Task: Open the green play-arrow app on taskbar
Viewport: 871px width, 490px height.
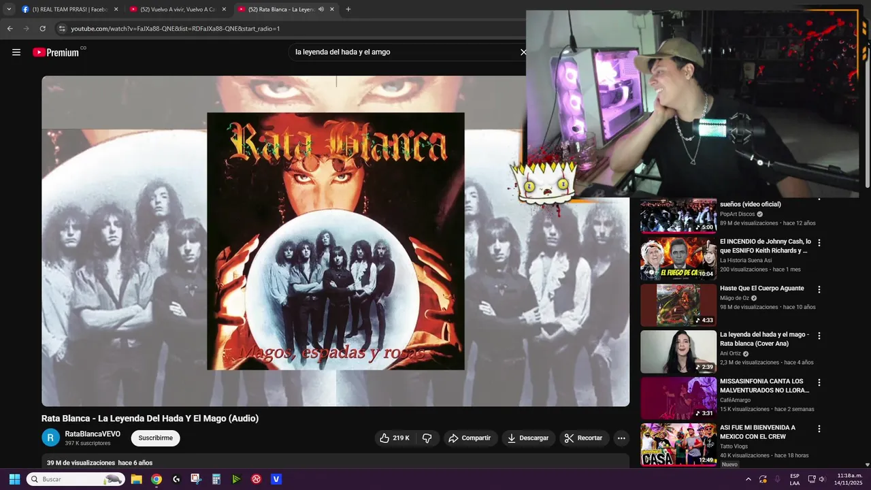Action: [x=236, y=479]
